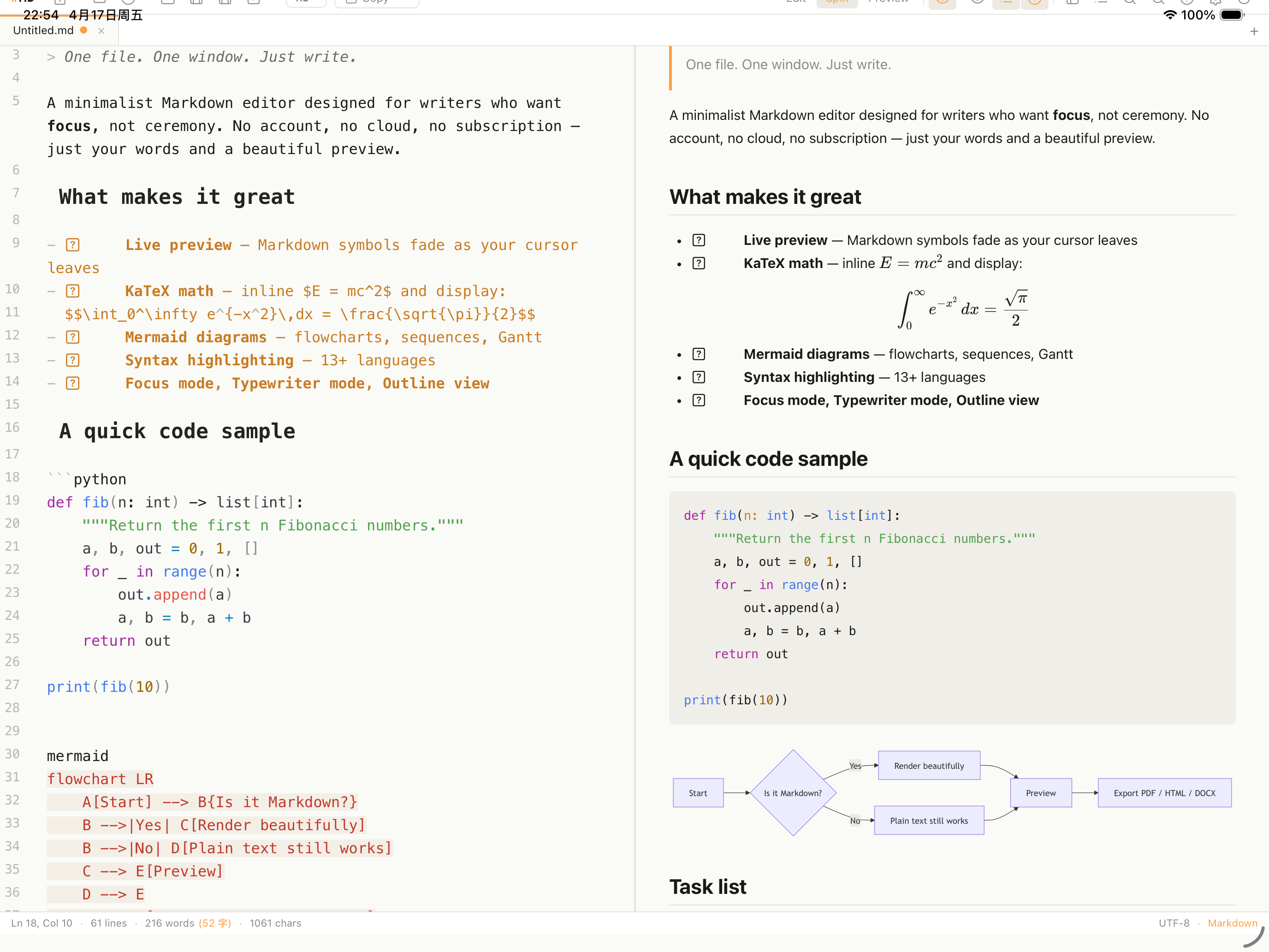Screen dimensions: 1269x952
Task: Click the 'Yes' edge label in flowchart
Action: click(x=855, y=766)
